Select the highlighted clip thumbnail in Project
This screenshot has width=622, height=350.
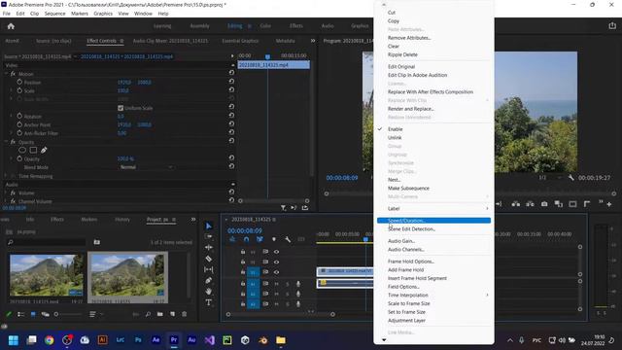127,274
